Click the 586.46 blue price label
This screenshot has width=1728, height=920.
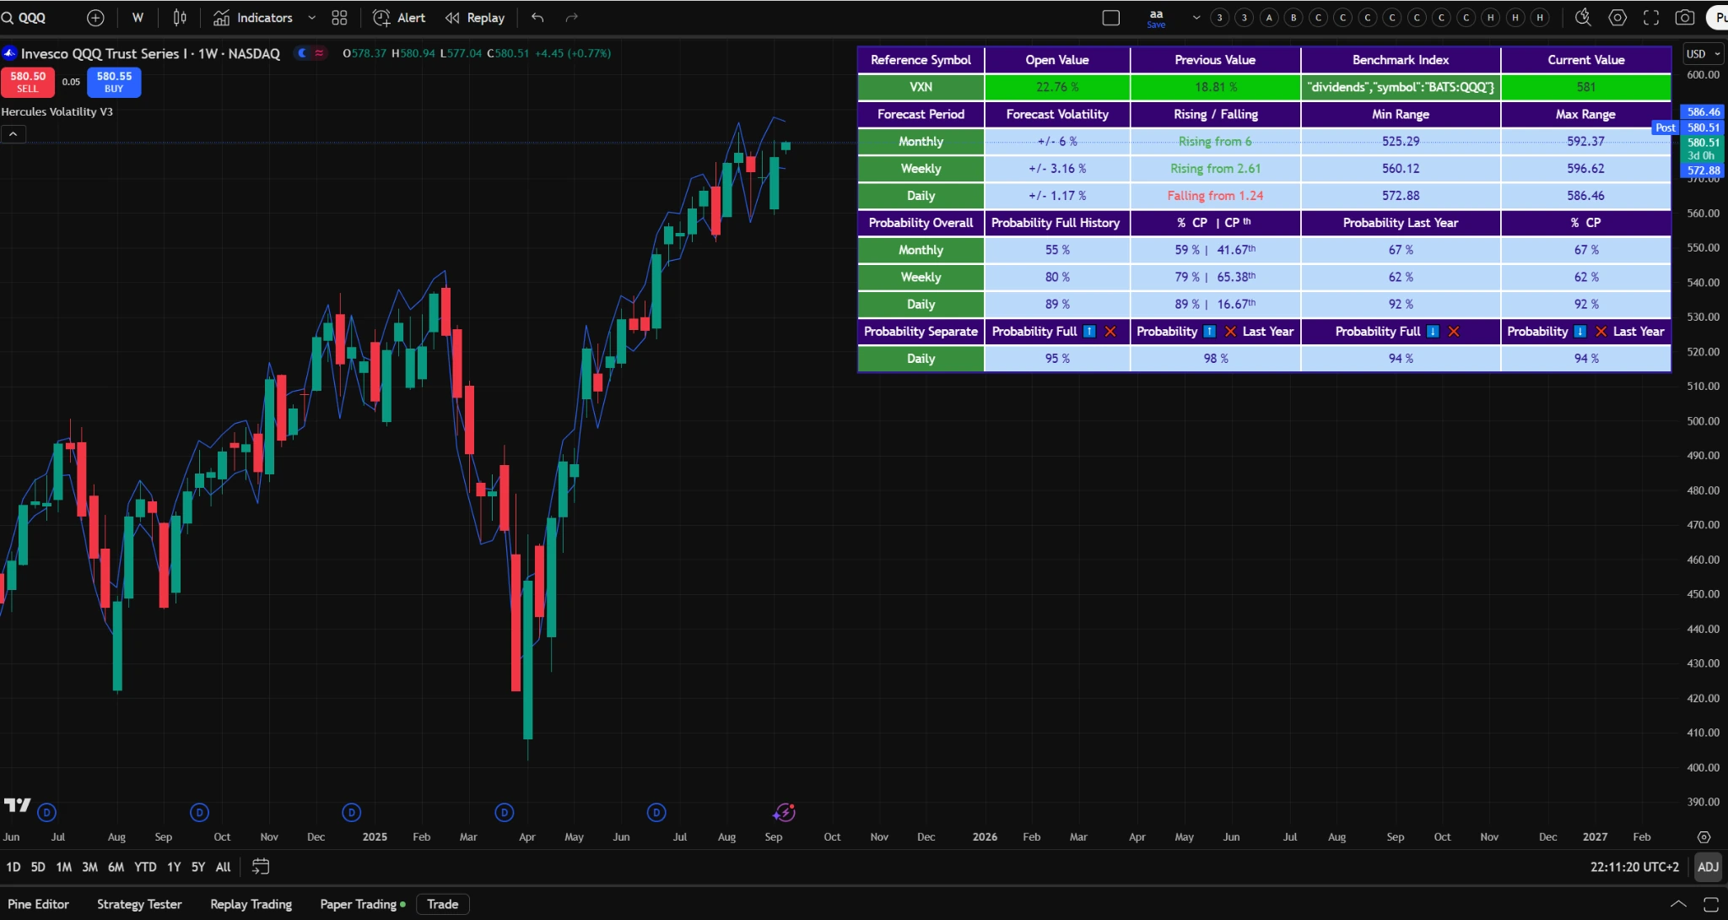1704,111
